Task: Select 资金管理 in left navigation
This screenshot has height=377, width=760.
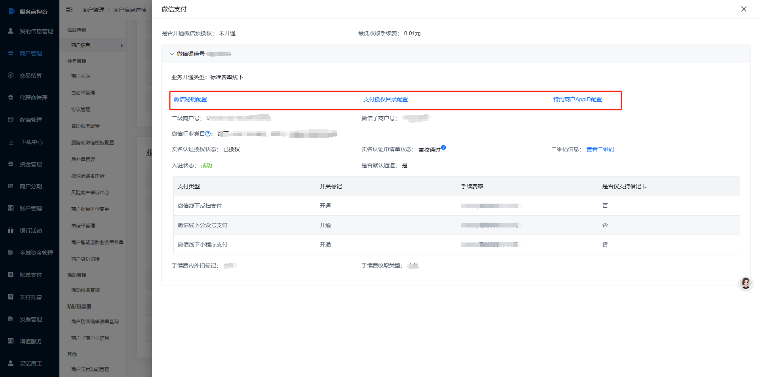Action: click(x=30, y=164)
